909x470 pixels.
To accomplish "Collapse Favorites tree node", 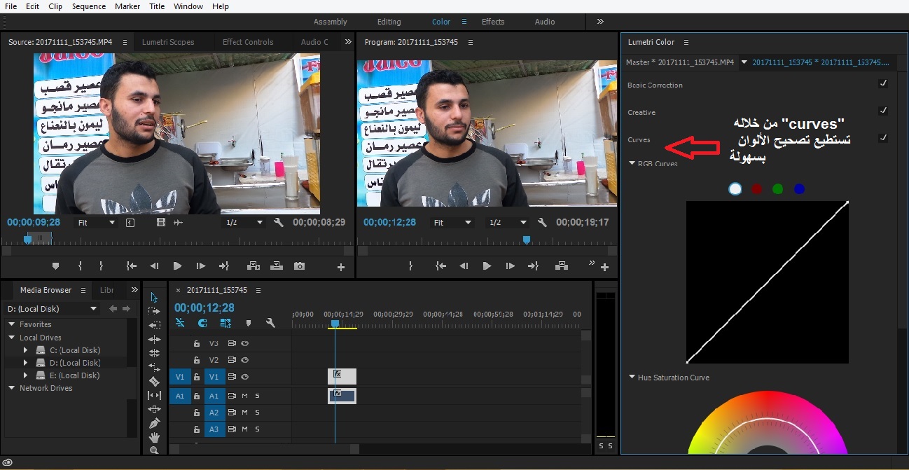I will coord(12,324).
